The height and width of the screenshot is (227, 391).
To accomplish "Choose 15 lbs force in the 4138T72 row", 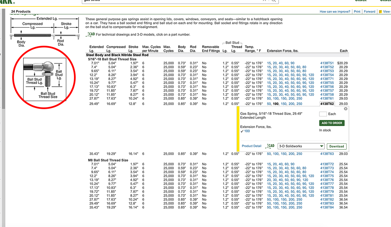I will coord(269,164).
